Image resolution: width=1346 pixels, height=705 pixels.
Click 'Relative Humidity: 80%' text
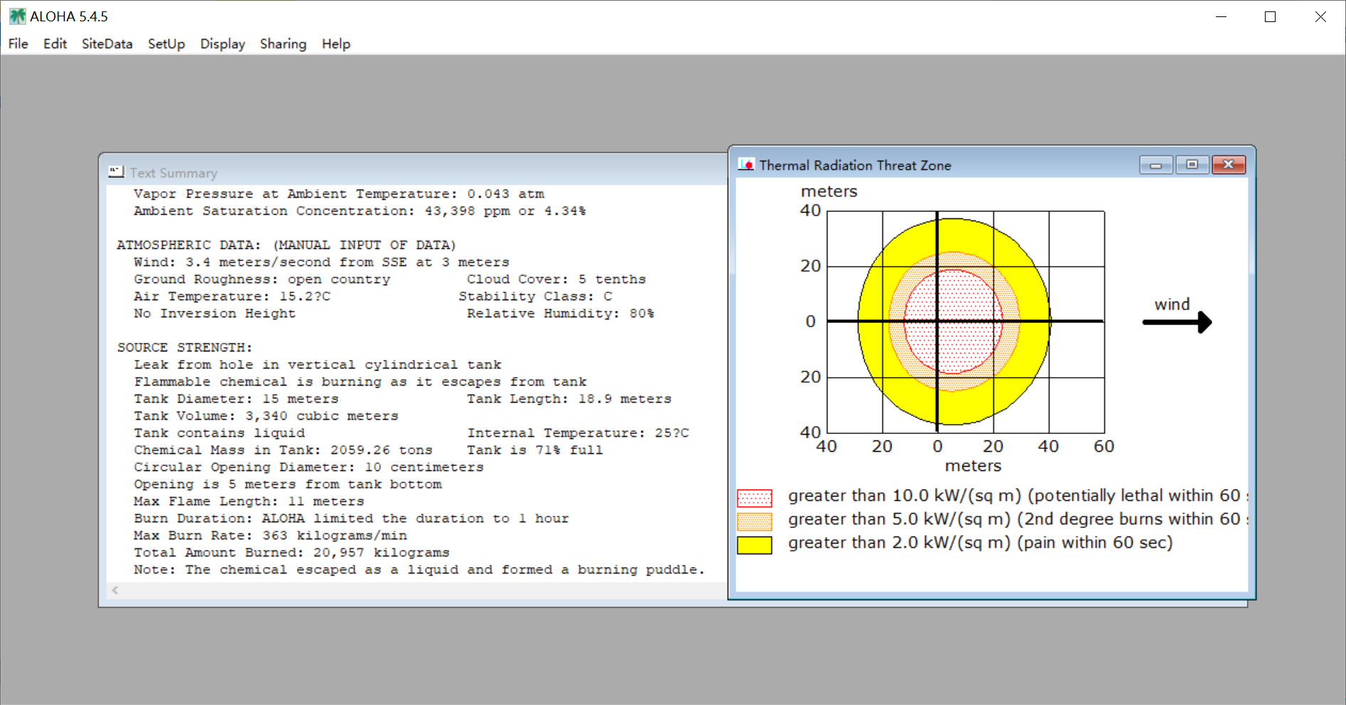pyautogui.click(x=561, y=313)
